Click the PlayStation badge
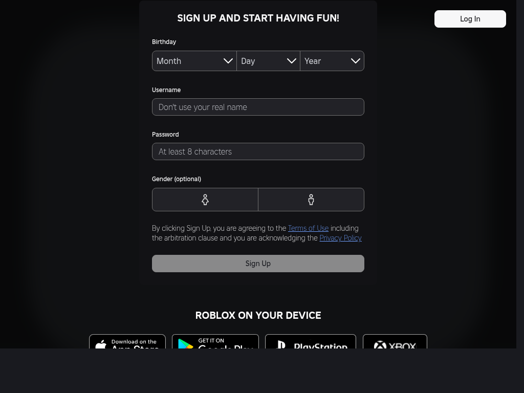Image resolution: width=524 pixels, height=393 pixels. (311, 342)
